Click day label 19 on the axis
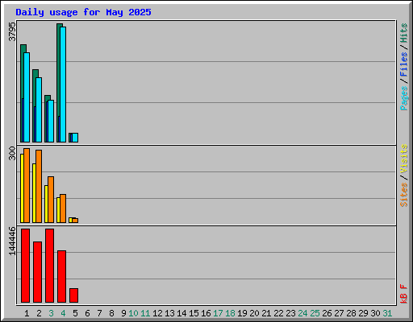 242,313
